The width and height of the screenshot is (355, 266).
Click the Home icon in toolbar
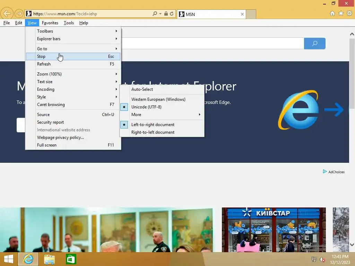click(332, 14)
